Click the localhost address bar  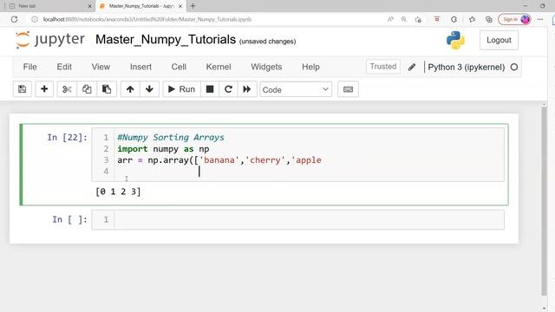pyautogui.click(x=147, y=19)
